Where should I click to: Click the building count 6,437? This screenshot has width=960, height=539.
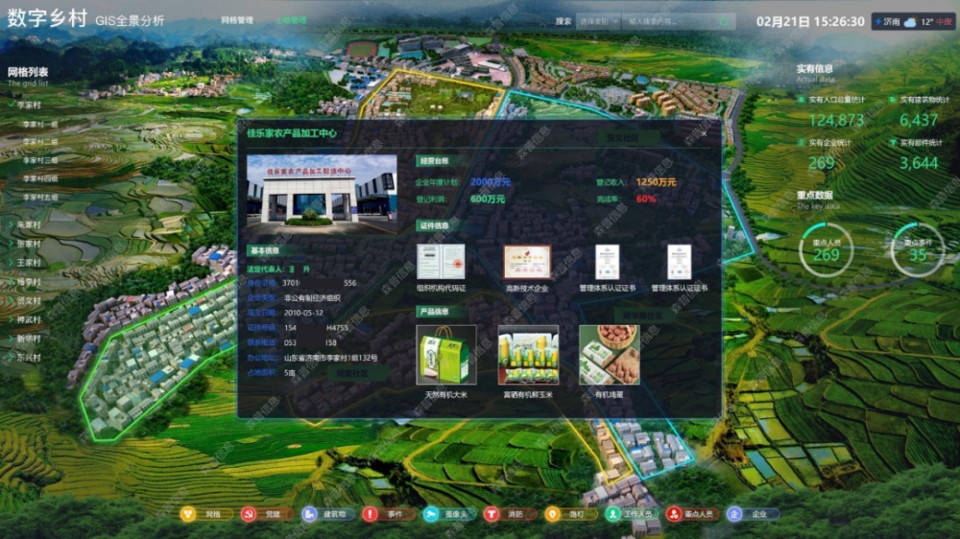click(919, 120)
